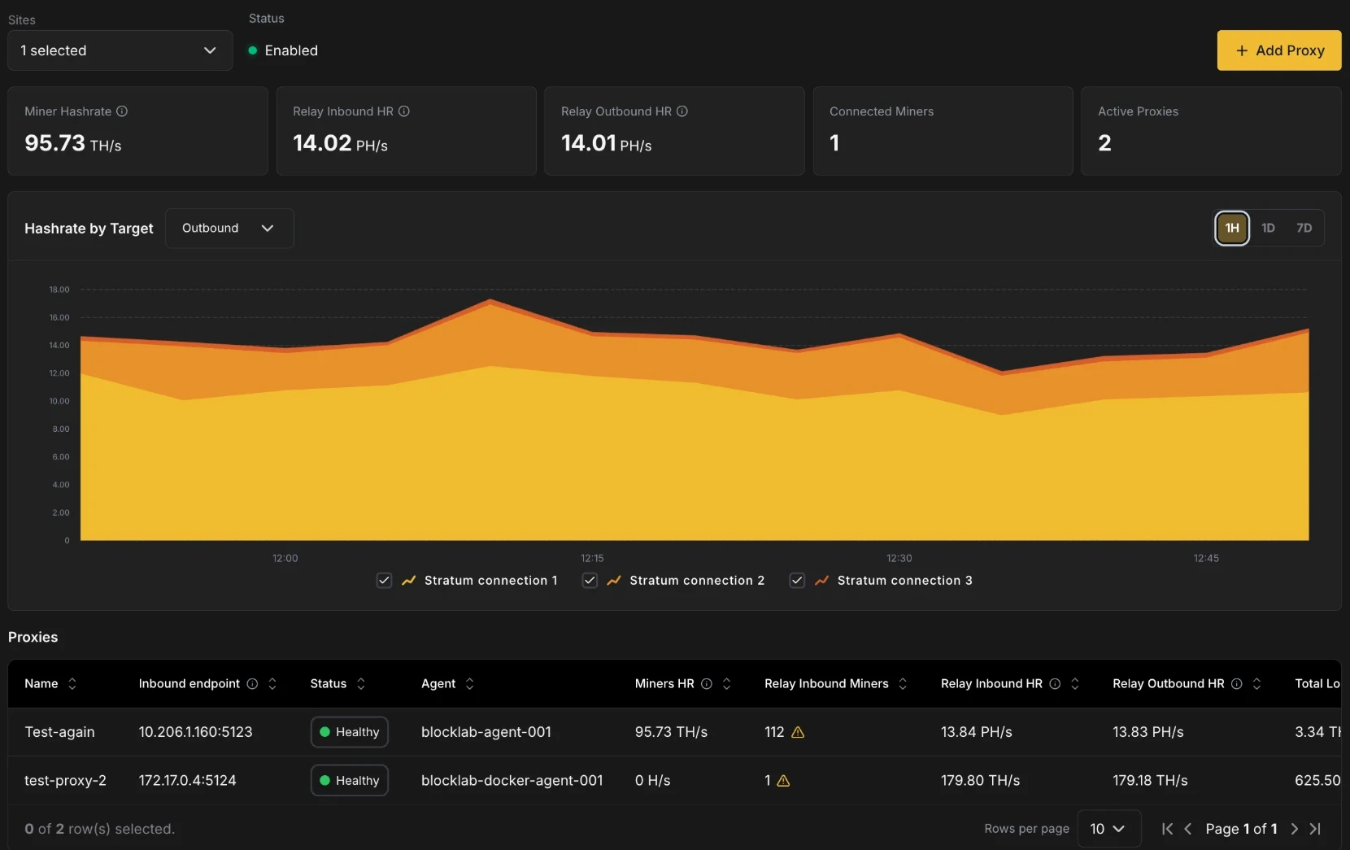
Task: Click the Stratum connection 1 legend line swatch
Action: click(x=409, y=580)
